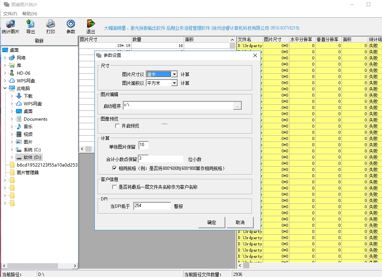Select the WPS网盘 cloud icon under 此电脑
The width and height of the screenshot is (382, 277).
pyautogui.click(x=19, y=104)
